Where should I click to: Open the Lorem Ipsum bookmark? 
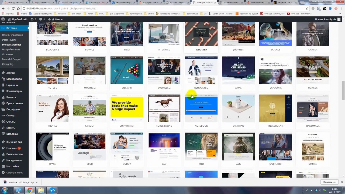tap(221, 13)
